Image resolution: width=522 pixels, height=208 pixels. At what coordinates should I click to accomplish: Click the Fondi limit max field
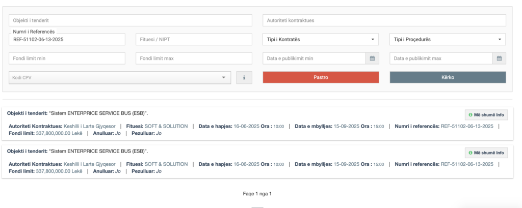[x=194, y=58]
